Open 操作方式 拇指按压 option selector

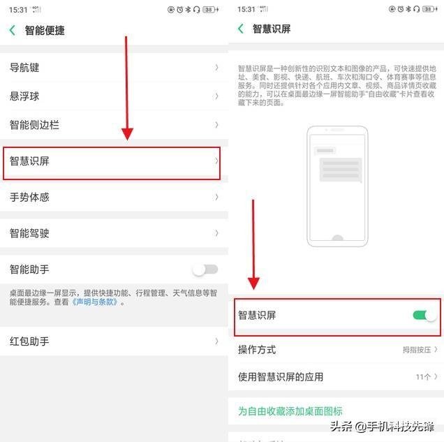pos(420,350)
